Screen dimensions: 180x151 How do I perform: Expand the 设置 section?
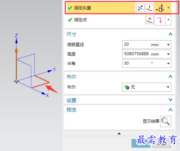(170, 100)
